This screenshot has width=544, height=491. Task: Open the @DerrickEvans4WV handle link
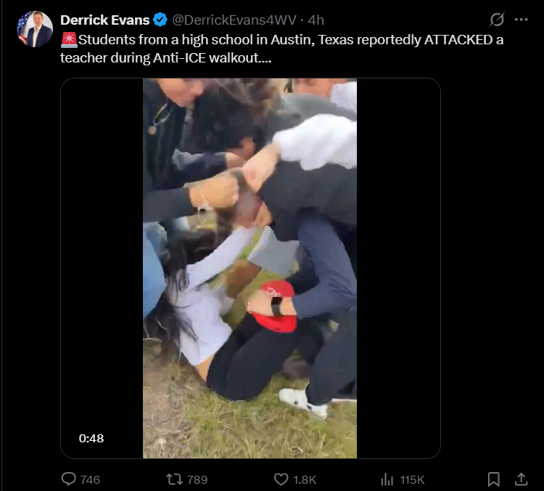(234, 20)
